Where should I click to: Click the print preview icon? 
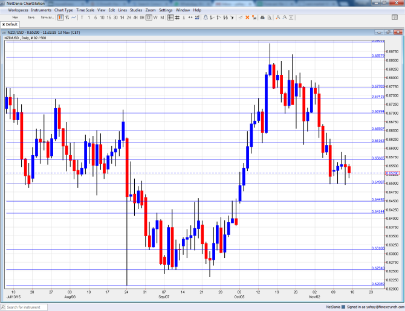pyautogui.click(x=270, y=18)
